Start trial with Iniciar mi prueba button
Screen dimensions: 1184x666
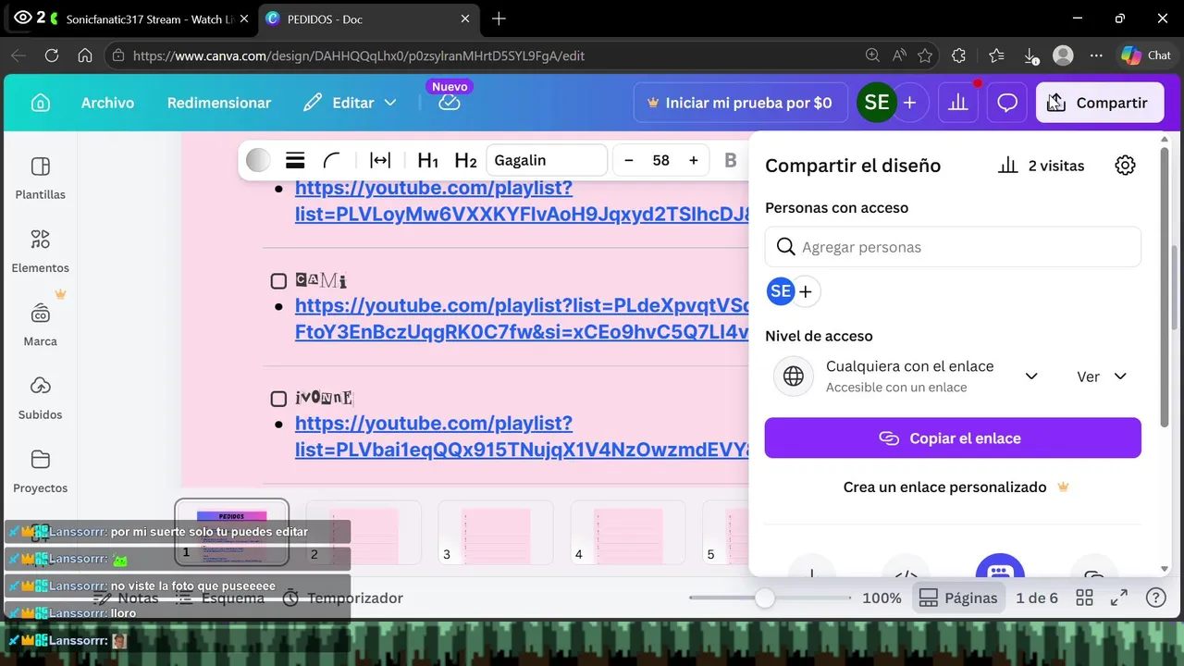coord(740,103)
